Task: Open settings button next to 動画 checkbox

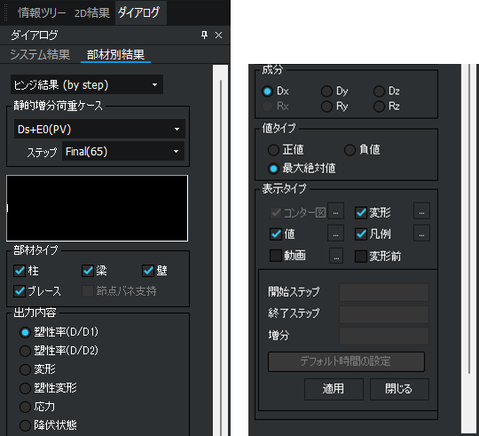Action: coord(336,256)
